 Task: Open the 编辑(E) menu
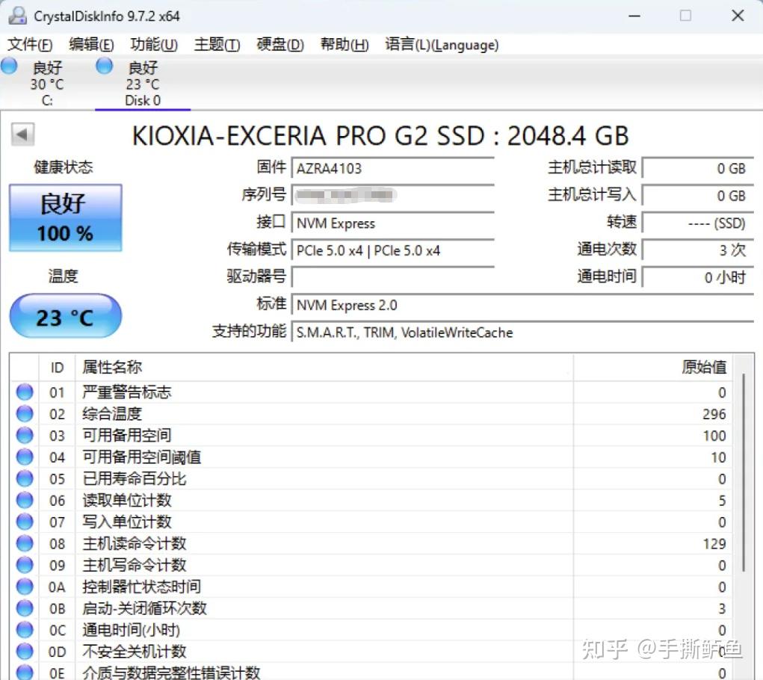coord(91,45)
